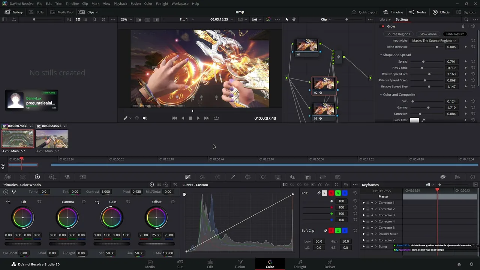Open the Motion Effects palette
The width and height of the screenshot is (480, 270).
coord(83,177)
